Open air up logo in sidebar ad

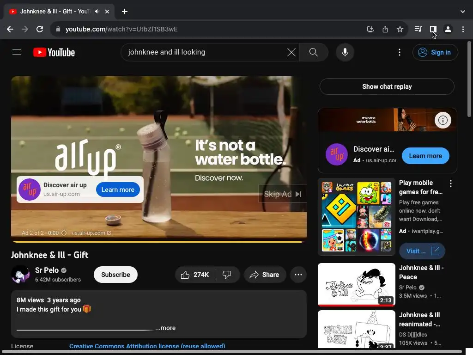[x=336, y=154]
